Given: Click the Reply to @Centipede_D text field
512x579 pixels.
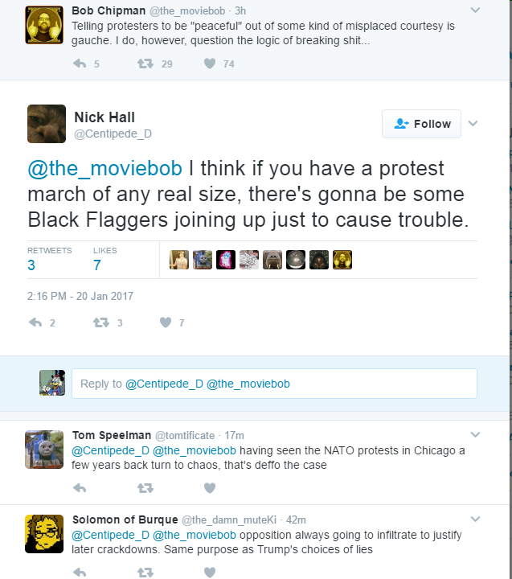Looking at the screenshot, I should [274, 384].
